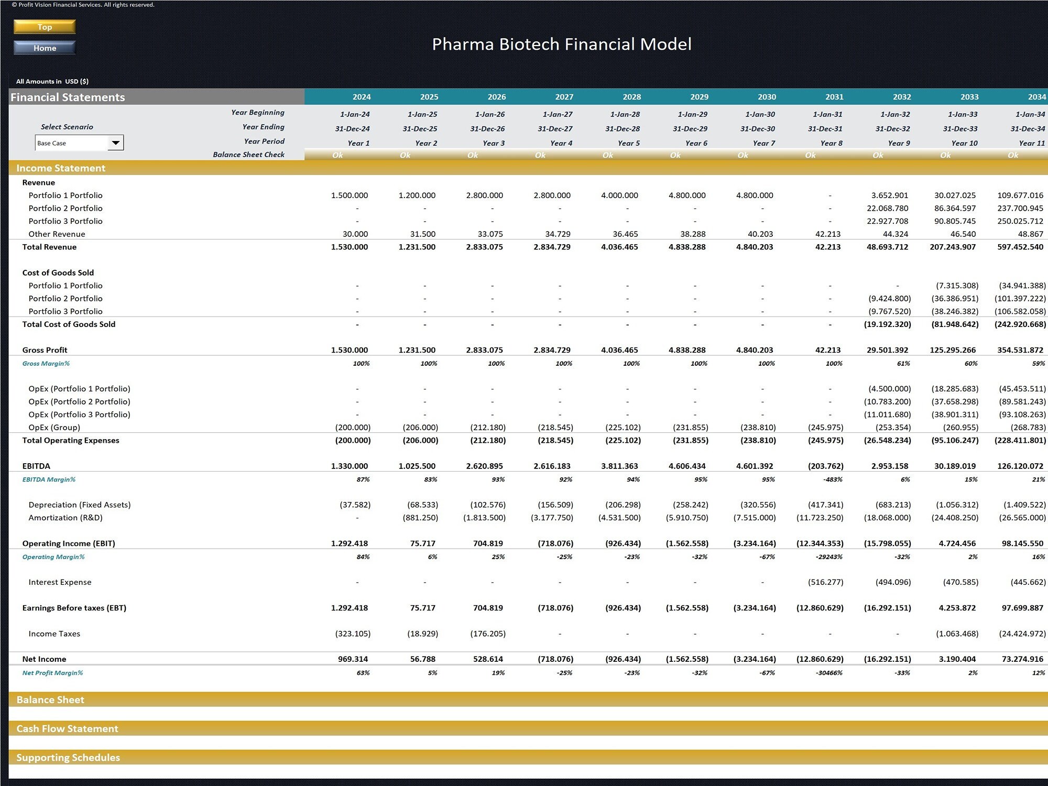
Task: Select the EBITDA row label
Action: [x=35, y=465]
